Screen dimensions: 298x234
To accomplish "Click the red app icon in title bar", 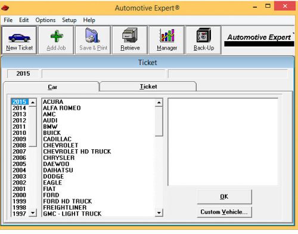I will [5, 8].
